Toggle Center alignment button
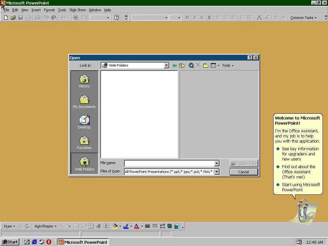Viewport: 328px width, 246px height. [226, 18]
